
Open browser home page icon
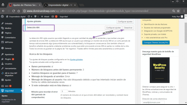19,11
